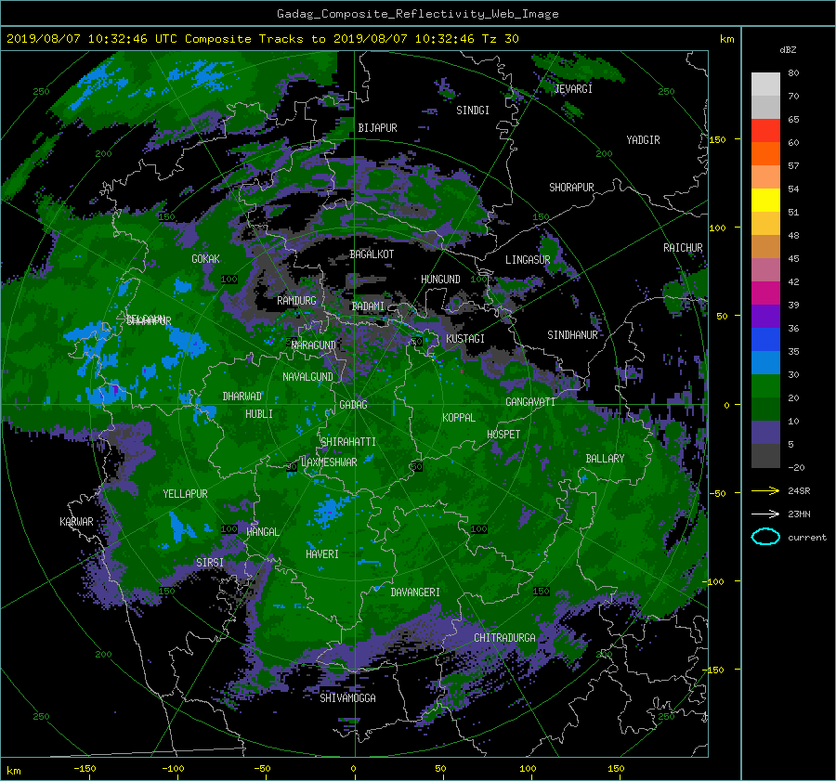Screen dimensions: 836x781
Task: Click the SHIRAHATTI city label
Action: click(348, 442)
